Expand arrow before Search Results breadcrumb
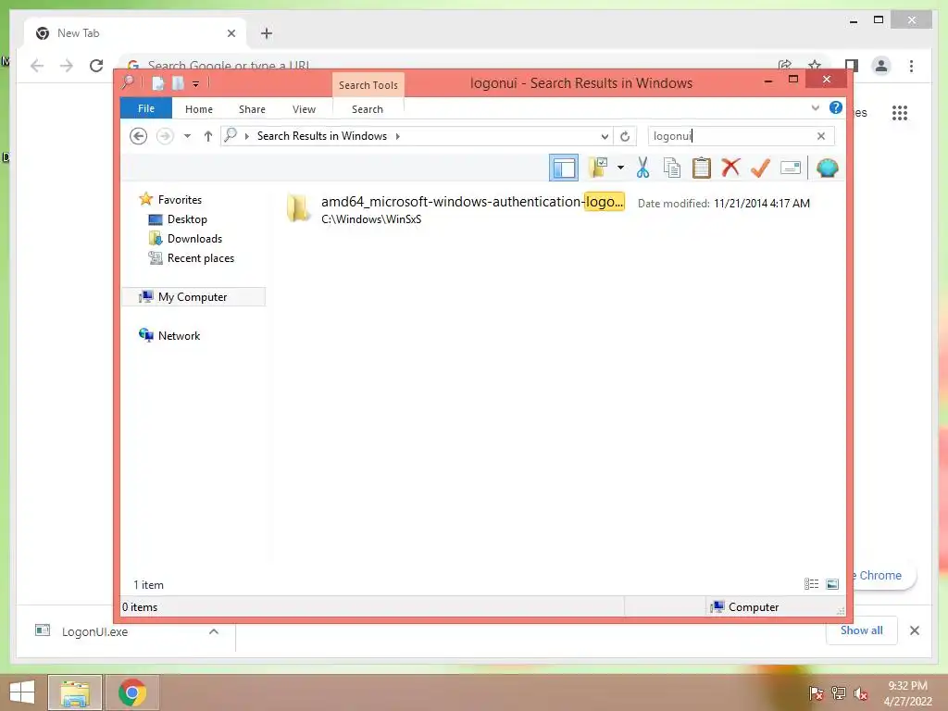The width and height of the screenshot is (948, 711). pyautogui.click(x=246, y=137)
